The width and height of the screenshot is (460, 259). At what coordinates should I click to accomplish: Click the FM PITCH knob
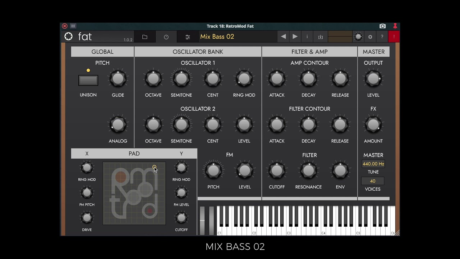tap(213, 171)
